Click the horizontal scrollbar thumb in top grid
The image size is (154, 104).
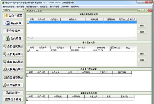point(31,38)
